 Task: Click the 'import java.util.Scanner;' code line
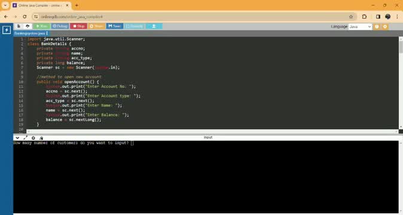[x=56, y=39]
